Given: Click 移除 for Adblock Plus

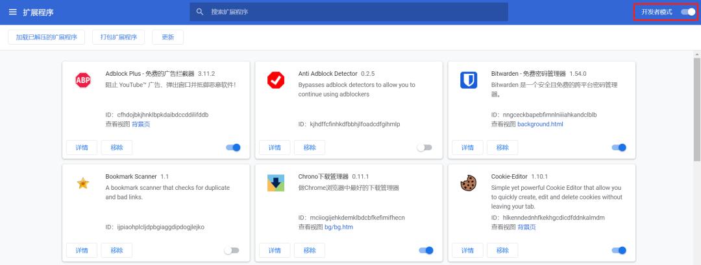Looking at the screenshot, I should pos(117,148).
